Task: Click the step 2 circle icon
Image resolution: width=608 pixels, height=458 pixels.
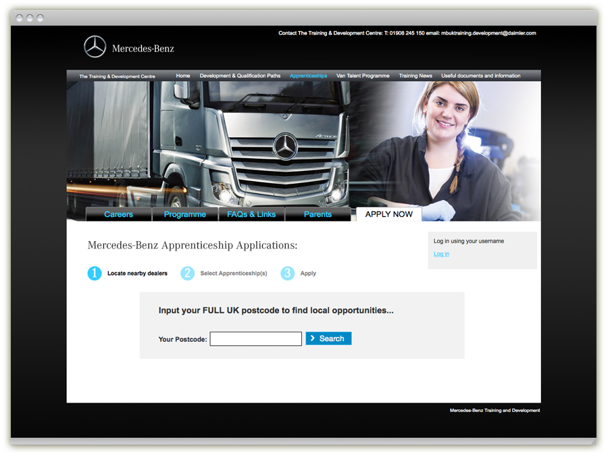Action: pyautogui.click(x=187, y=274)
